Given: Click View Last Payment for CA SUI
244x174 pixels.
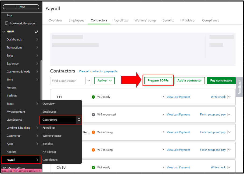Looking at the screenshot, I should click(x=178, y=168).
